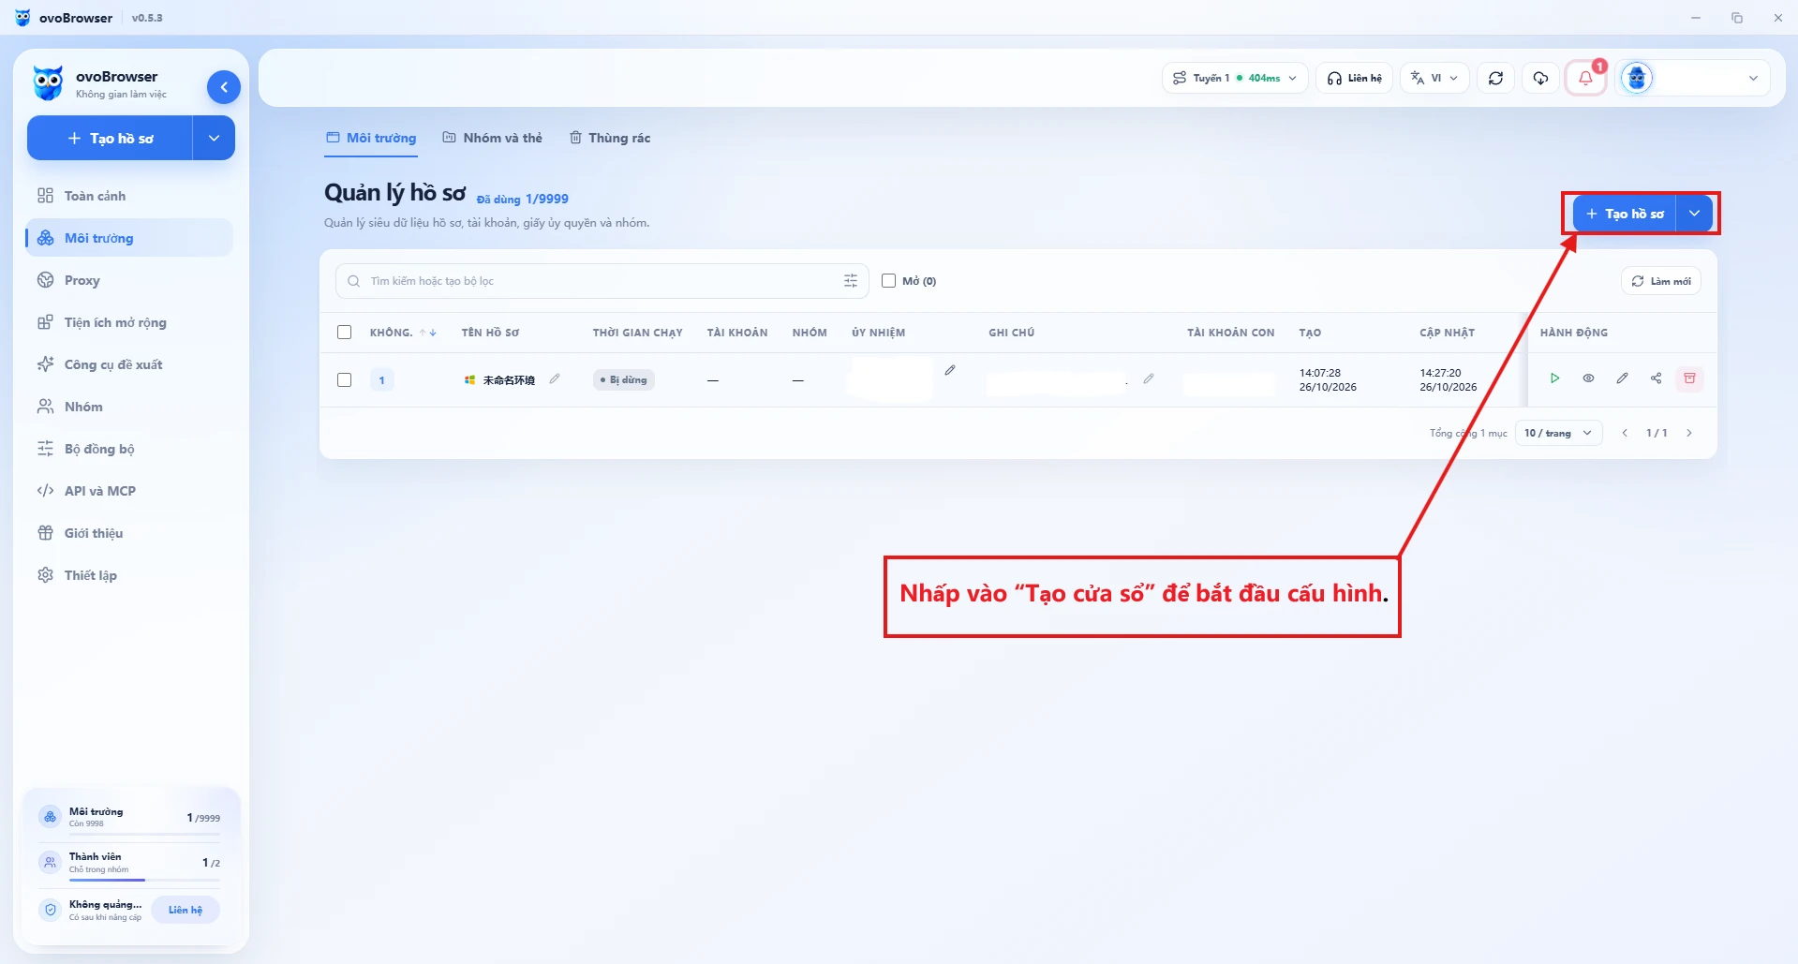The width and height of the screenshot is (1798, 964).
Task: Open API và MCP
Action: pos(129,491)
